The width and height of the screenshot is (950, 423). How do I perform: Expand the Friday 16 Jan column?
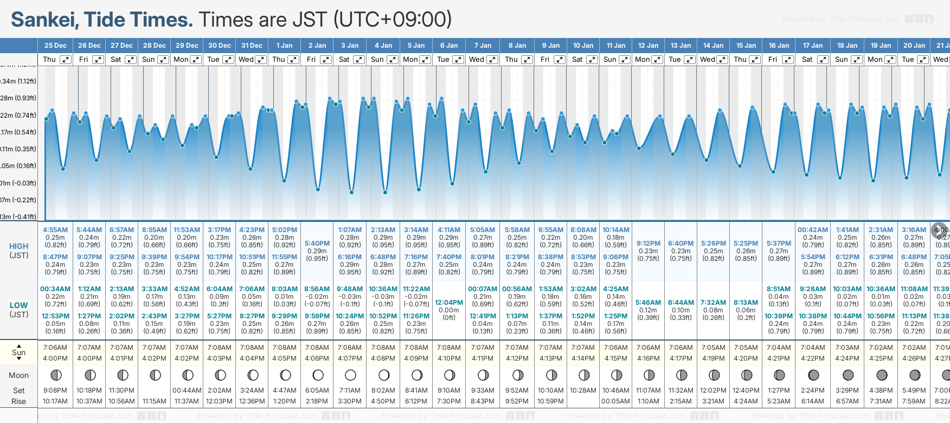tap(788, 60)
